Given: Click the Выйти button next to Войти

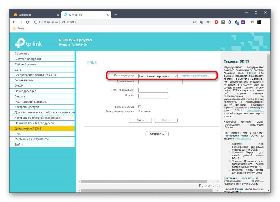Looking at the screenshot, I should (166, 121).
